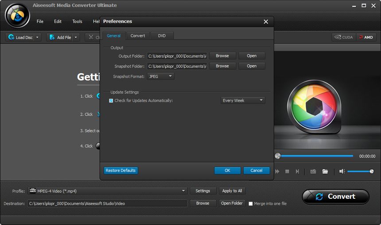The width and height of the screenshot is (381, 225).
Task: Click the Load Disc button
Action: 20,37
